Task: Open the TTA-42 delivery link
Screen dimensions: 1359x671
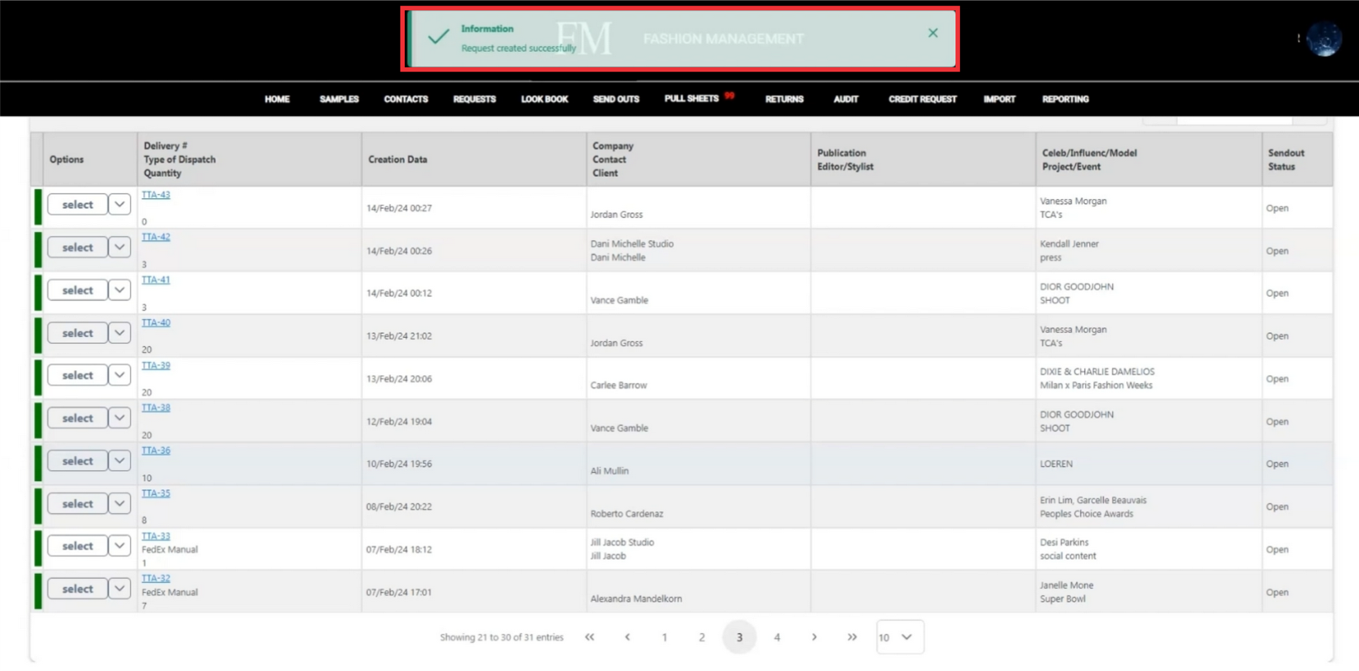Action: pyautogui.click(x=156, y=237)
